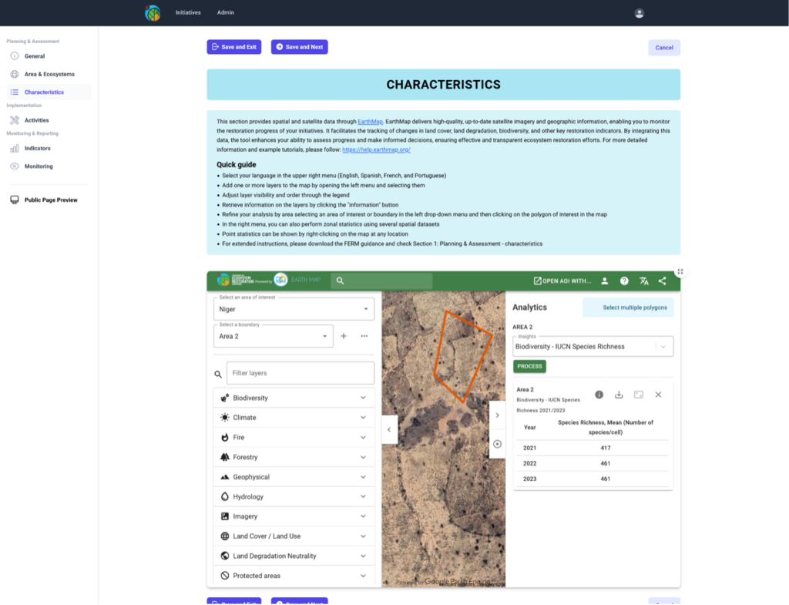Follow the help.earthmap.org link
This screenshot has width=789, height=605.
pos(376,150)
